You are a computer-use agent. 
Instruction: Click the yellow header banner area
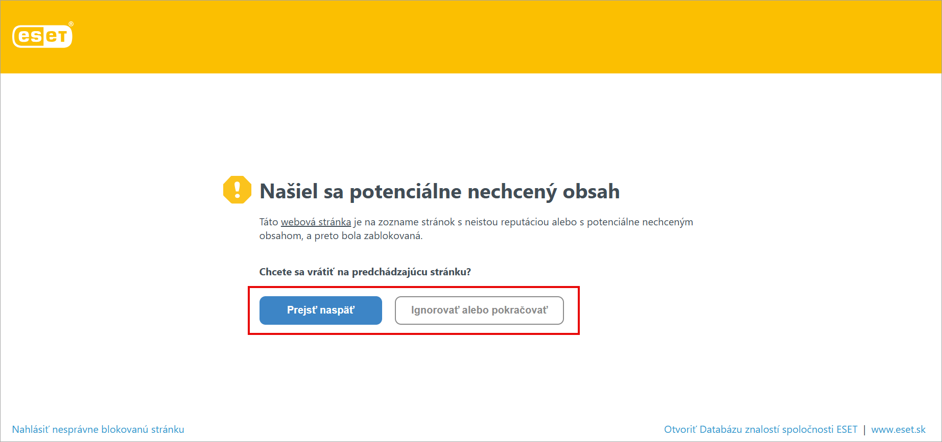click(470, 37)
